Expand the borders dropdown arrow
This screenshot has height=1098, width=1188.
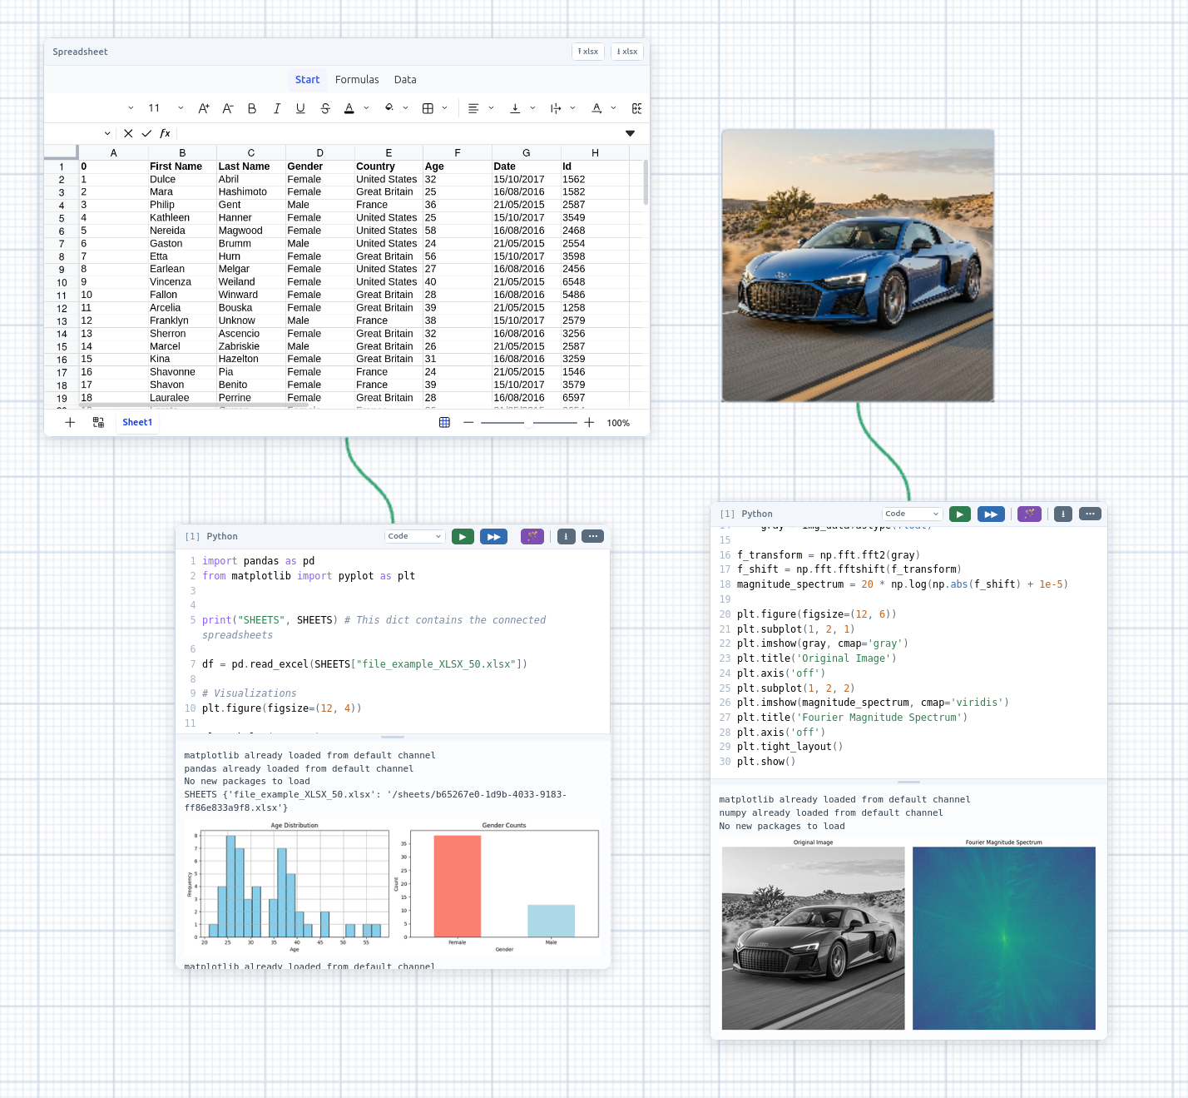[x=445, y=108]
